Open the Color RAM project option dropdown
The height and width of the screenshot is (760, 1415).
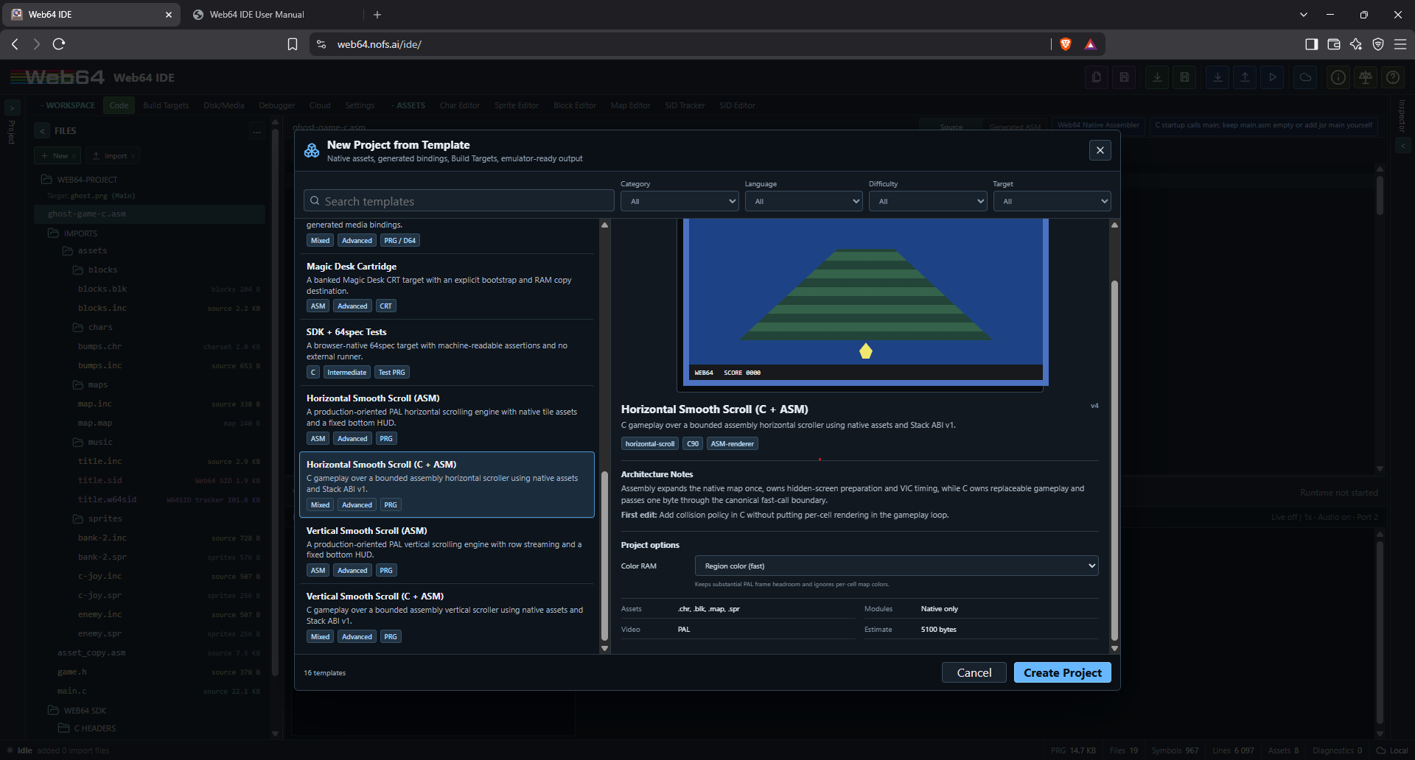(x=896, y=566)
